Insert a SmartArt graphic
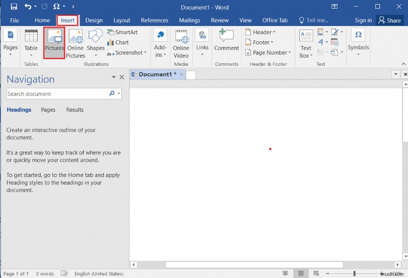This screenshot has width=408, height=278. pyautogui.click(x=122, y=32)
